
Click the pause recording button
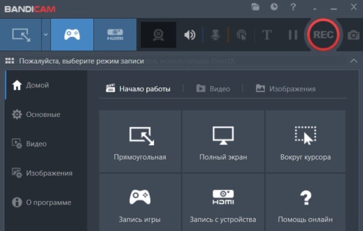(x=293, y=35)
